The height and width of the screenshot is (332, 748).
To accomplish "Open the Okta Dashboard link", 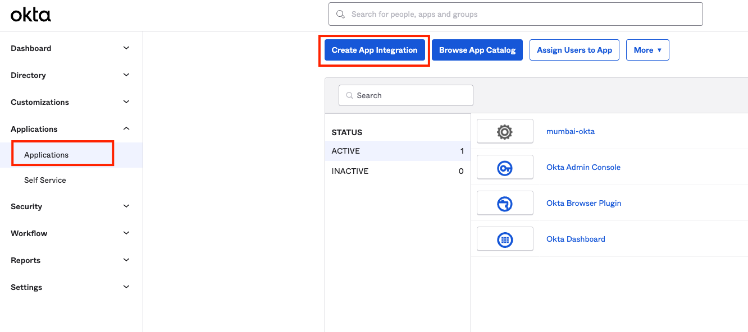I will point(576,239).
